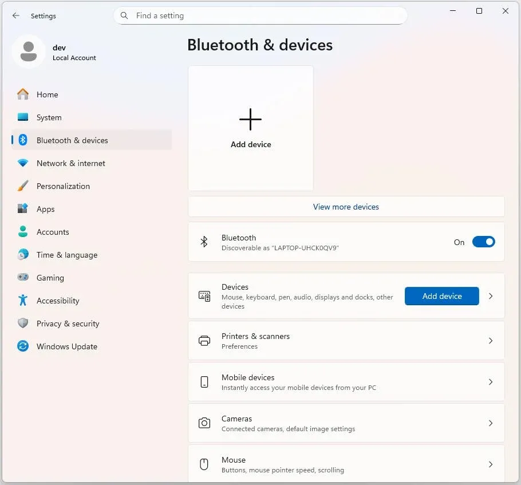Click the Bluetooth sidebar icon
Viewport: 521px width, 485px height.
(x=23, y=140)
